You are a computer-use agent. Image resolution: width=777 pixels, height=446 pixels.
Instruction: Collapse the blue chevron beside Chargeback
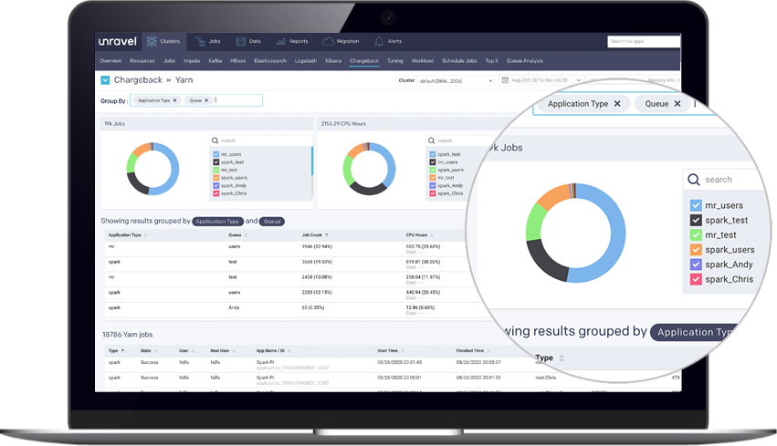[x=105, y=80]
